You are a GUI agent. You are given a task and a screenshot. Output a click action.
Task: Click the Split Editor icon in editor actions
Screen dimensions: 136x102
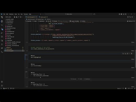click(132, 17)
